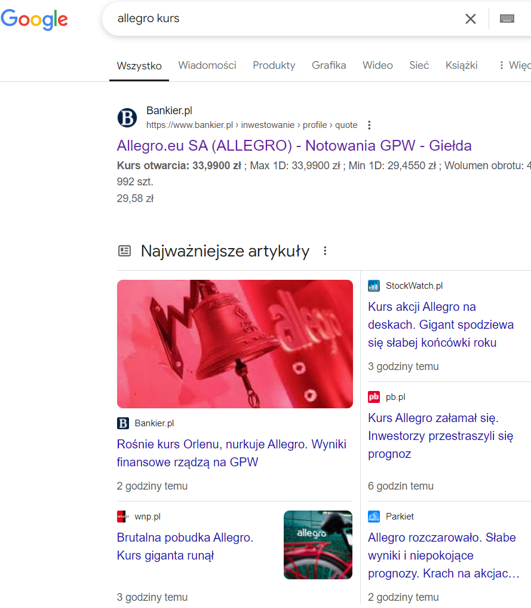Expand the Więcej search filters menu
The height and width of the screenshot is (608, 531).
tap(514, 65)
